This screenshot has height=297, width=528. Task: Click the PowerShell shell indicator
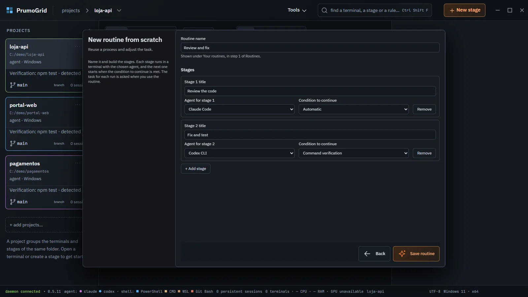pos(149,291)
